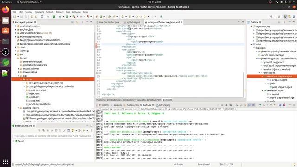Collapse surefire-reports folder
The width and height of the screenshot is (297, 167).
[19, 108]
